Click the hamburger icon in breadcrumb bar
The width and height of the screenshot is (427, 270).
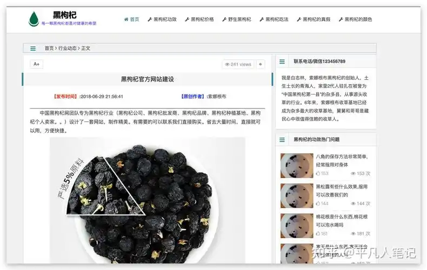tap(33, 49)
